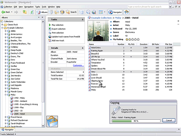Toggle My Pick for Very track
181x136 pixels.
131,72
